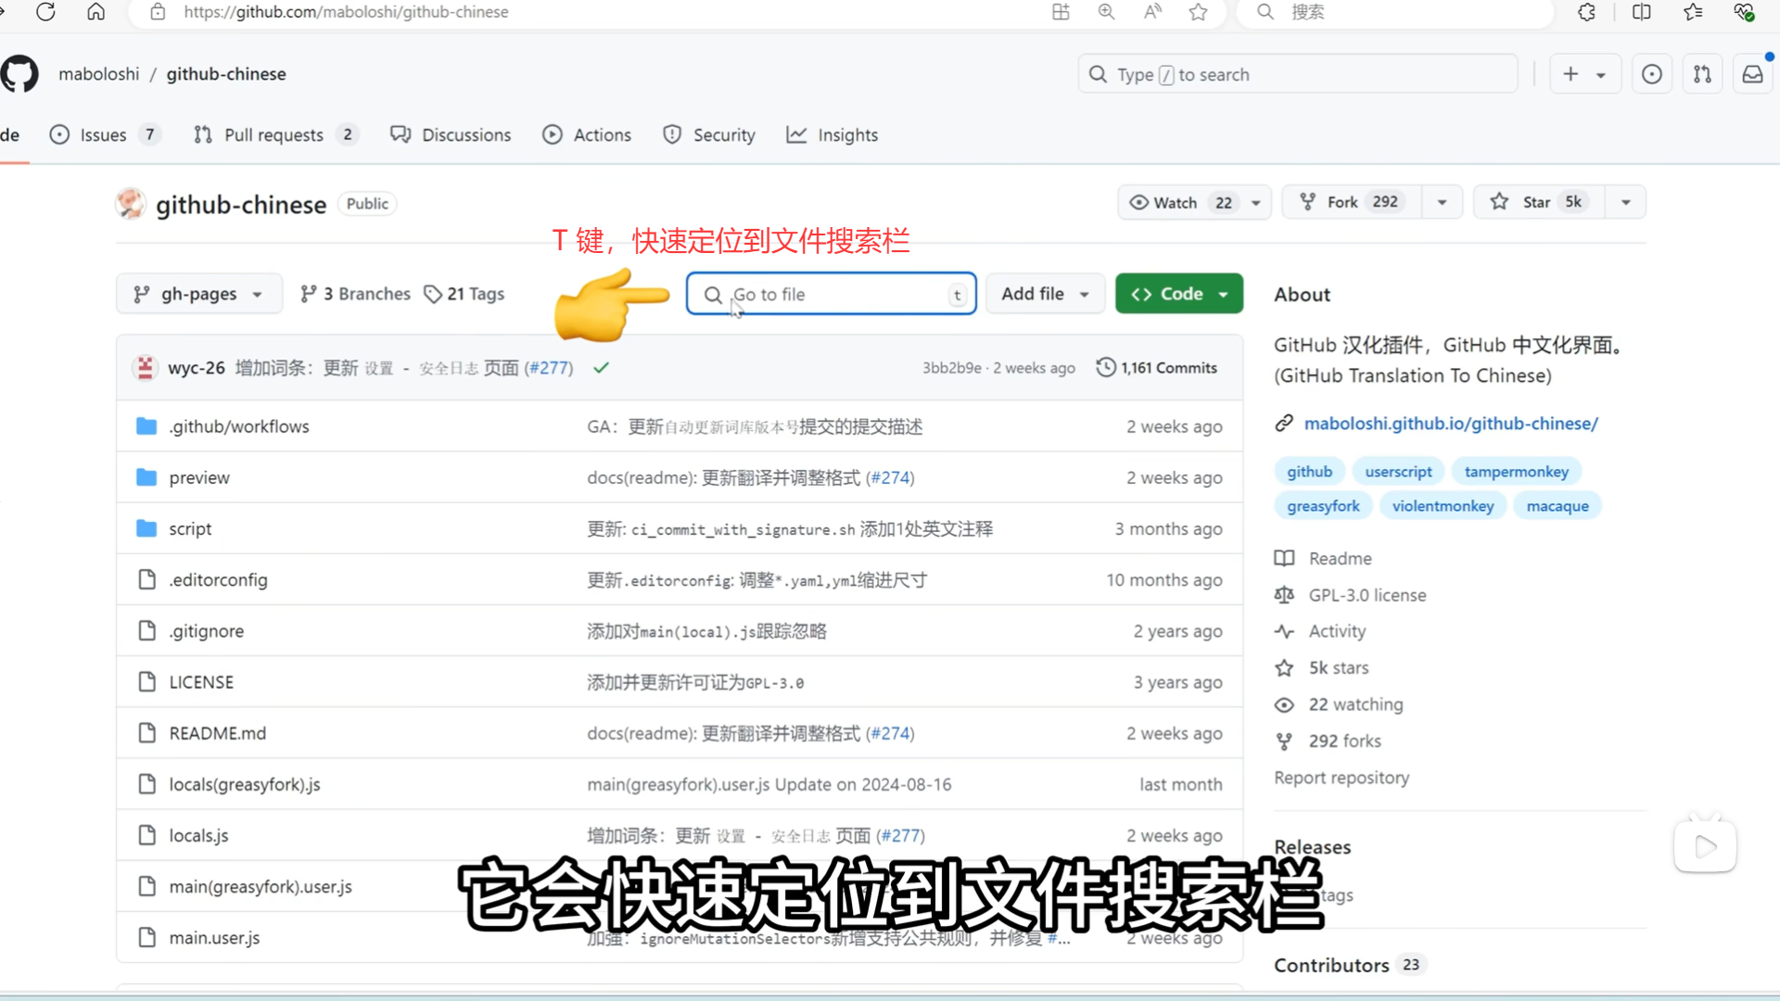Click the GitHub Octocat logo
This screenshot has height=1001, width=1780.
coord(19,74)
